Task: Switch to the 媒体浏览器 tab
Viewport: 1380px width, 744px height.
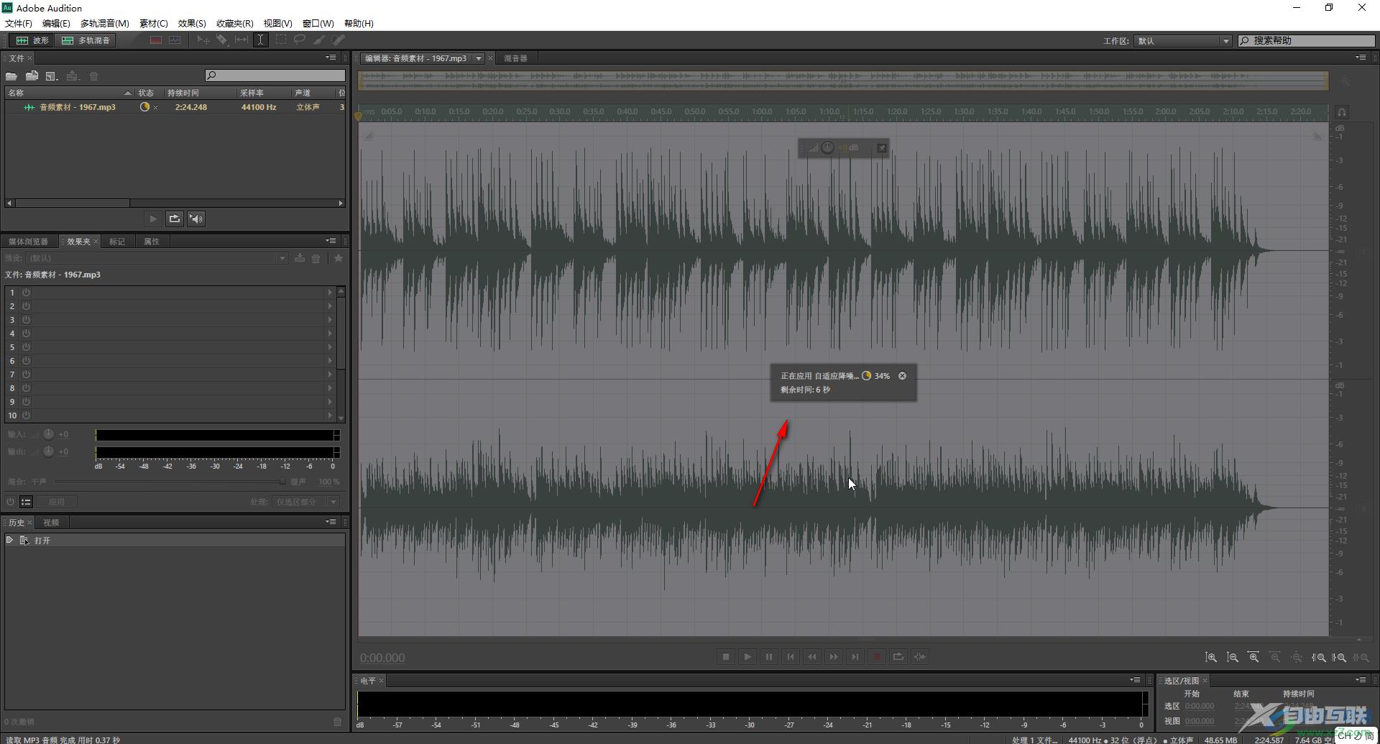Action: click(29, 242)
